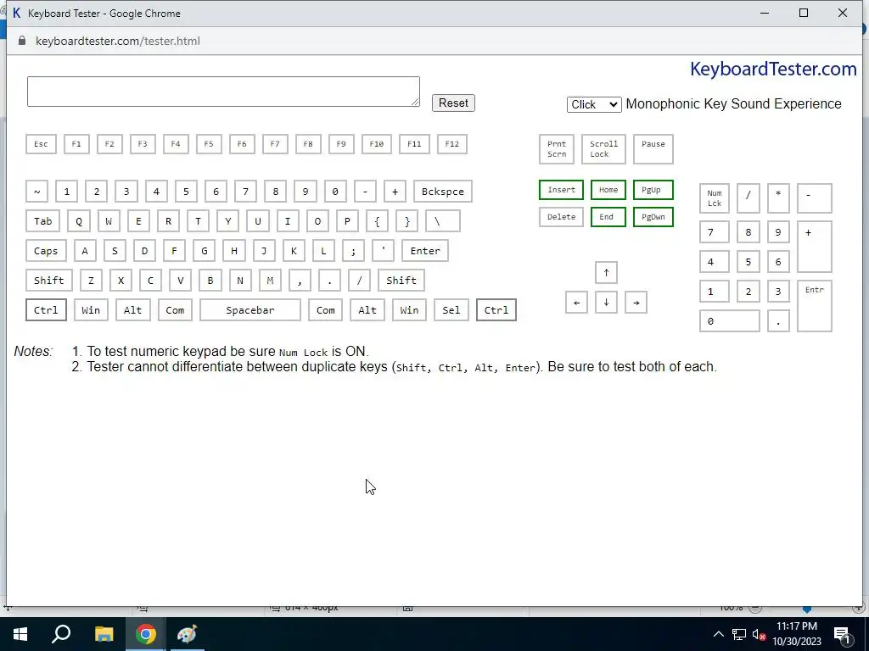The width and height of the screenshot is (869, 651).
Task: Open File Explorer from taskbar
Action: [x=104, y=634]
